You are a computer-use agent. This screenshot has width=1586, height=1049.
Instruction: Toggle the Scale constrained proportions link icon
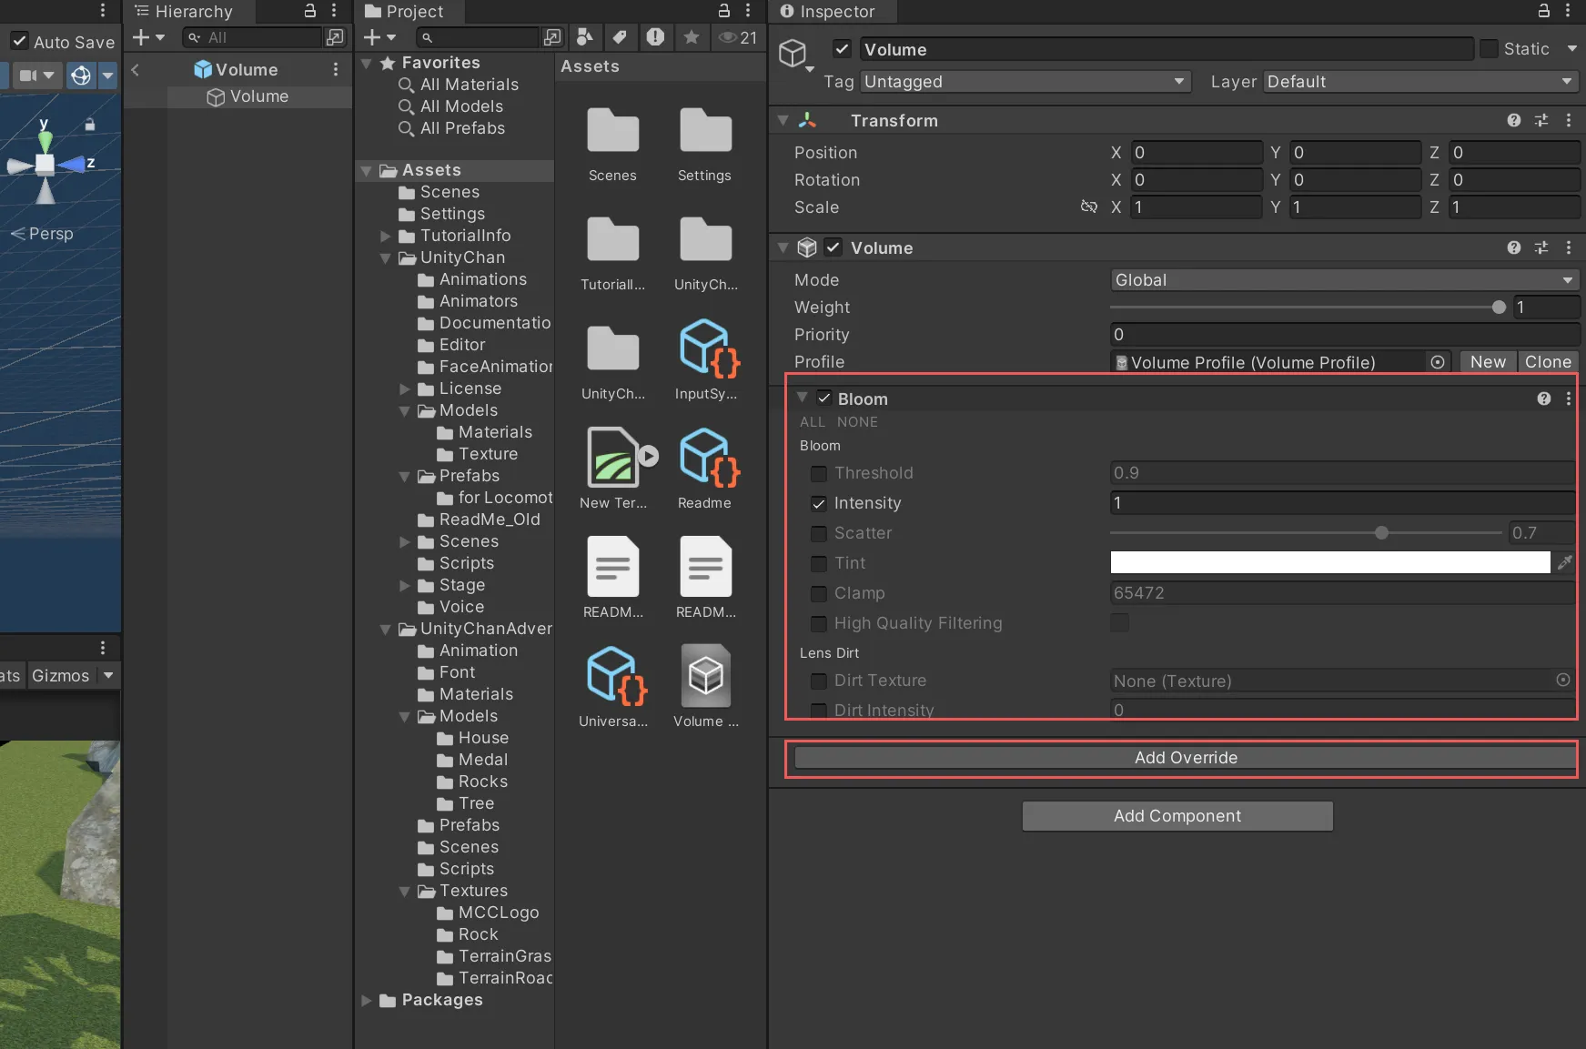pyautogui.click(x=1088, y=207)
